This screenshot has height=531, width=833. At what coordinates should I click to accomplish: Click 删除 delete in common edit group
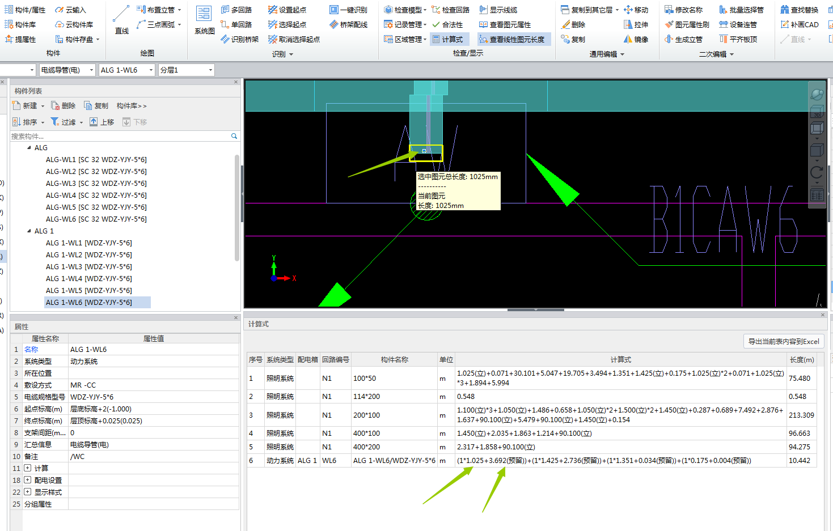click(573, 24)
